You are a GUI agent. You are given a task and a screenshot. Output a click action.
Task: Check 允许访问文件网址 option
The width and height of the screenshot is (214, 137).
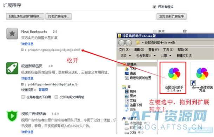[56, 97]
